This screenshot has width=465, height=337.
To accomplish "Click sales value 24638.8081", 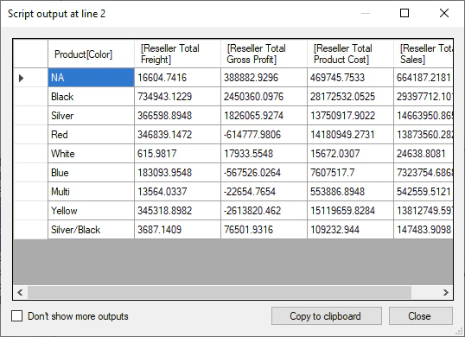I will point(424,154).
